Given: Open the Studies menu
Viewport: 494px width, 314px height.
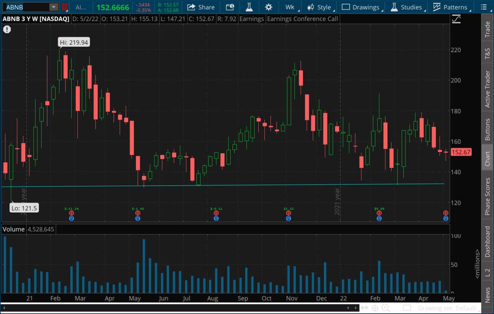Looking at the screenshot, I should tap(407, 7).
